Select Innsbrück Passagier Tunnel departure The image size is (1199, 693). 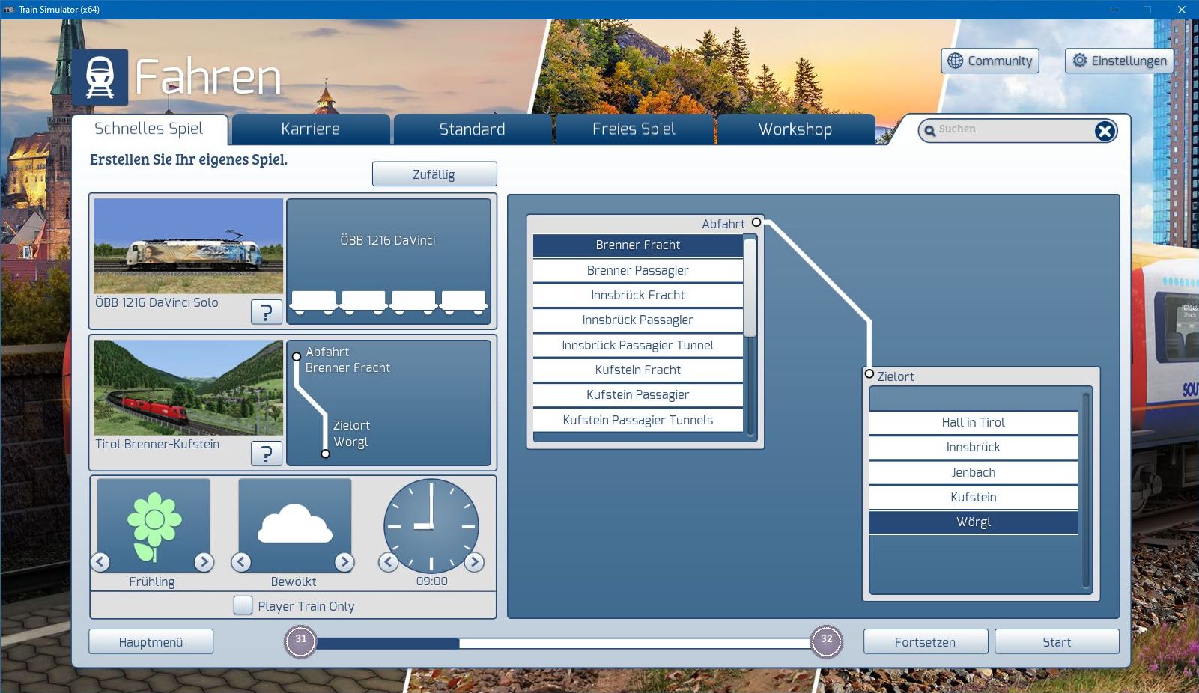[x=638, y=345]
